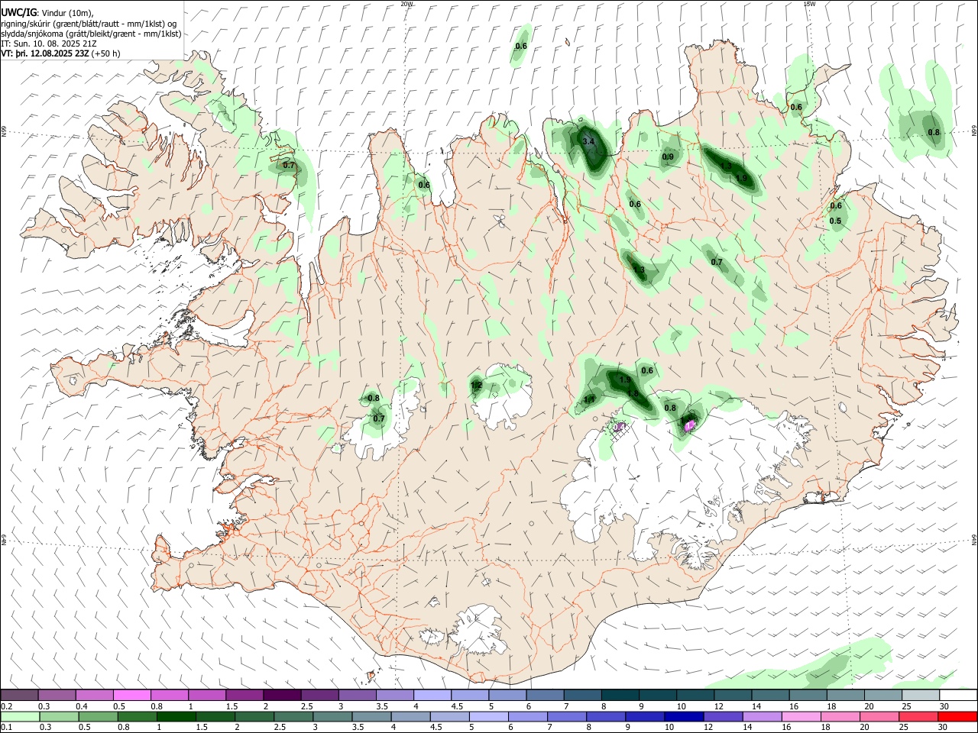Click the pink snow patch on the glacier

[691, 425]
